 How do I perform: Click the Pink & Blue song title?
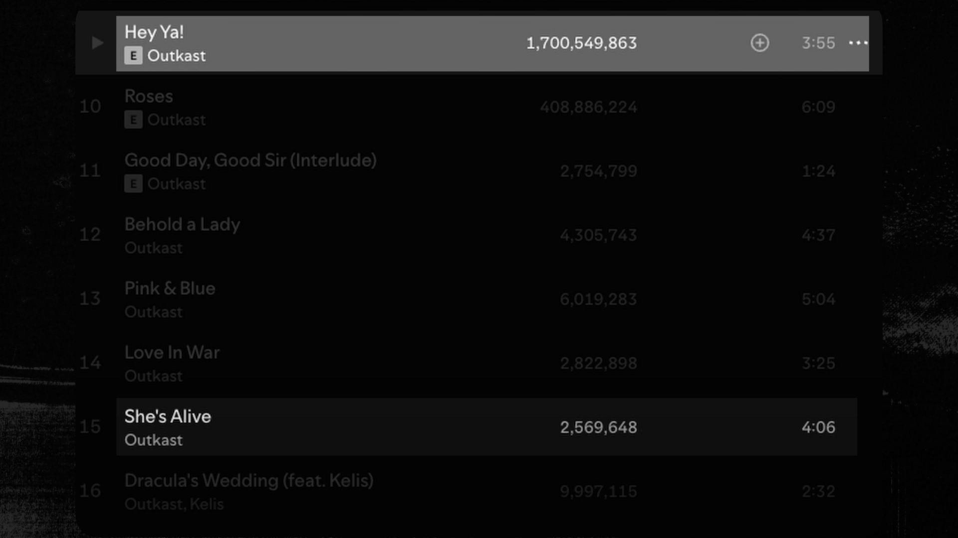[x=170, y=288]
